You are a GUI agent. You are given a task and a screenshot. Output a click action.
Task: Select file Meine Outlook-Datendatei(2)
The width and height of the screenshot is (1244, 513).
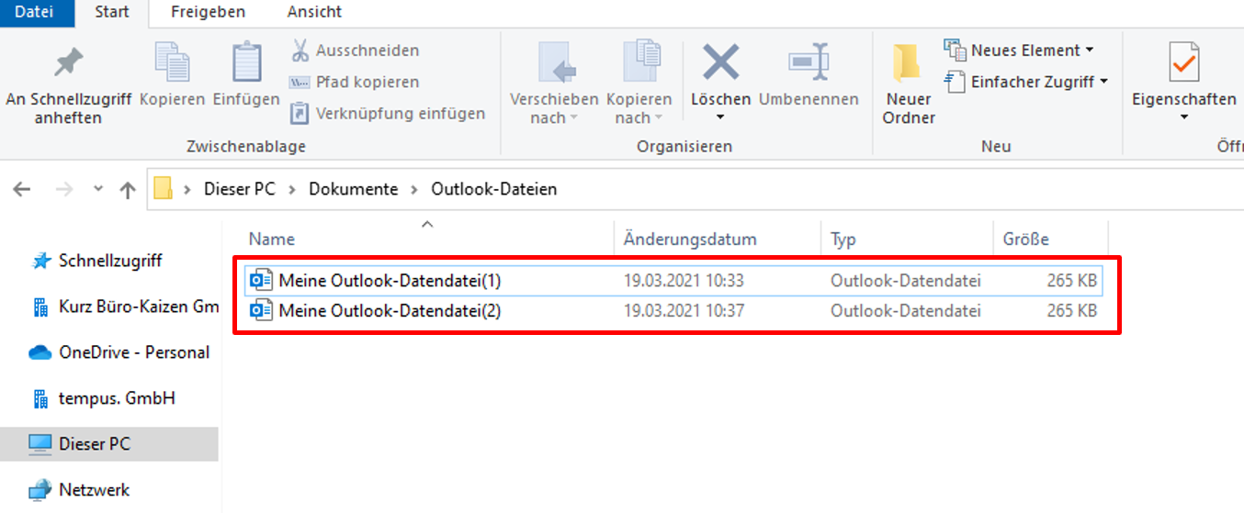[673, 311]
